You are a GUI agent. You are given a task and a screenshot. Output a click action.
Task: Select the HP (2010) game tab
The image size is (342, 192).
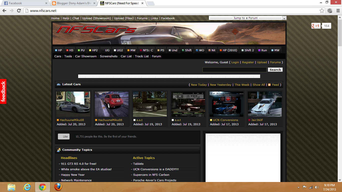[x=228, y=50]
